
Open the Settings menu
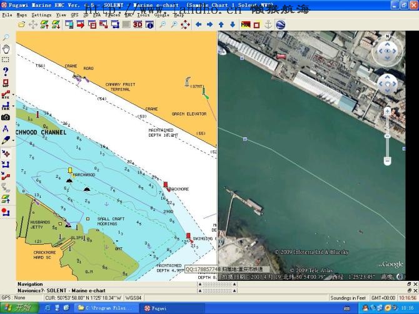(x=41, y=15)
